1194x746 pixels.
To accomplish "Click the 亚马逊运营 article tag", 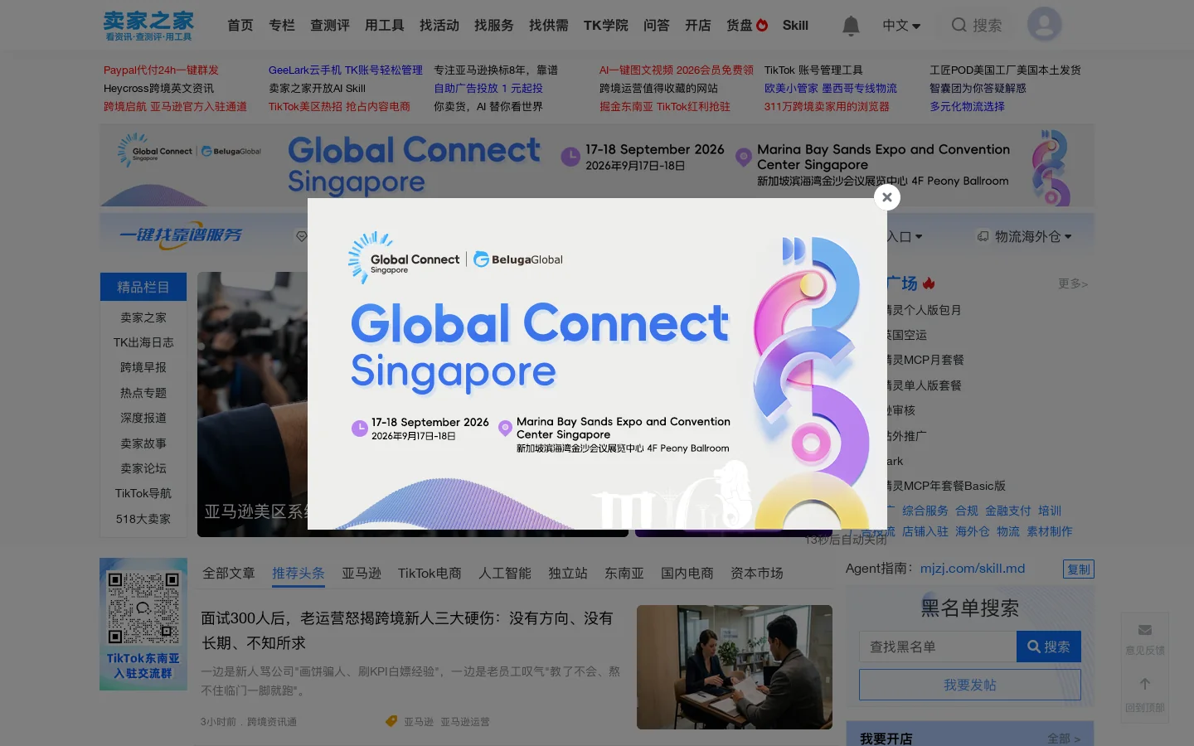I will pyautogui.click(x=465, y=722).
